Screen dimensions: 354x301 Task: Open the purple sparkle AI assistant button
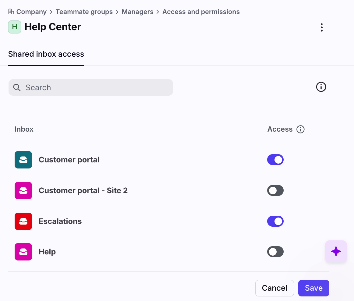(x=336, y=251)
